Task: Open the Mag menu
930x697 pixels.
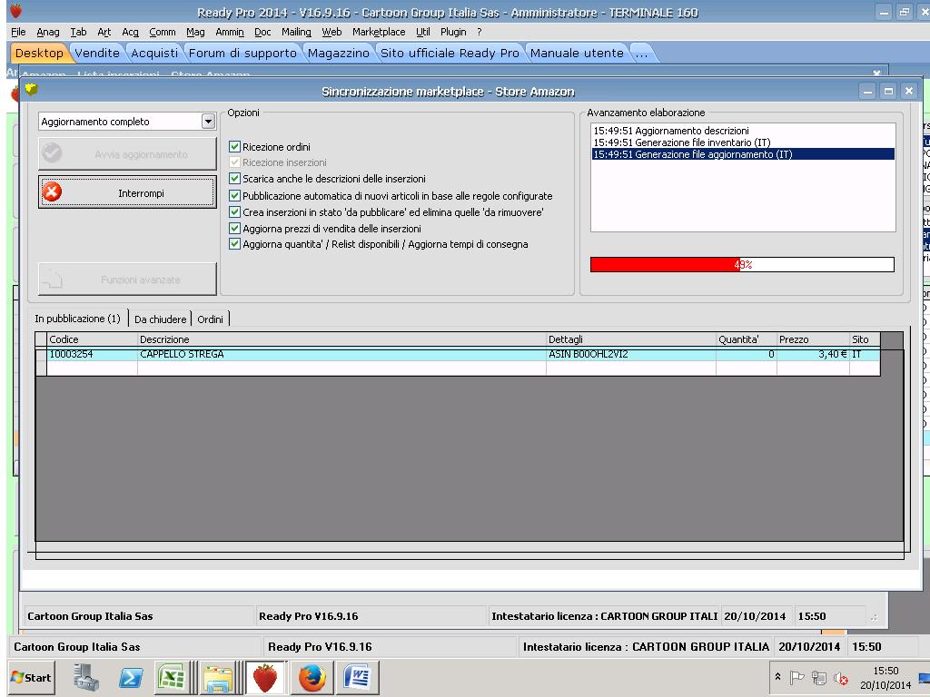Action: click(x=195, y=32)
